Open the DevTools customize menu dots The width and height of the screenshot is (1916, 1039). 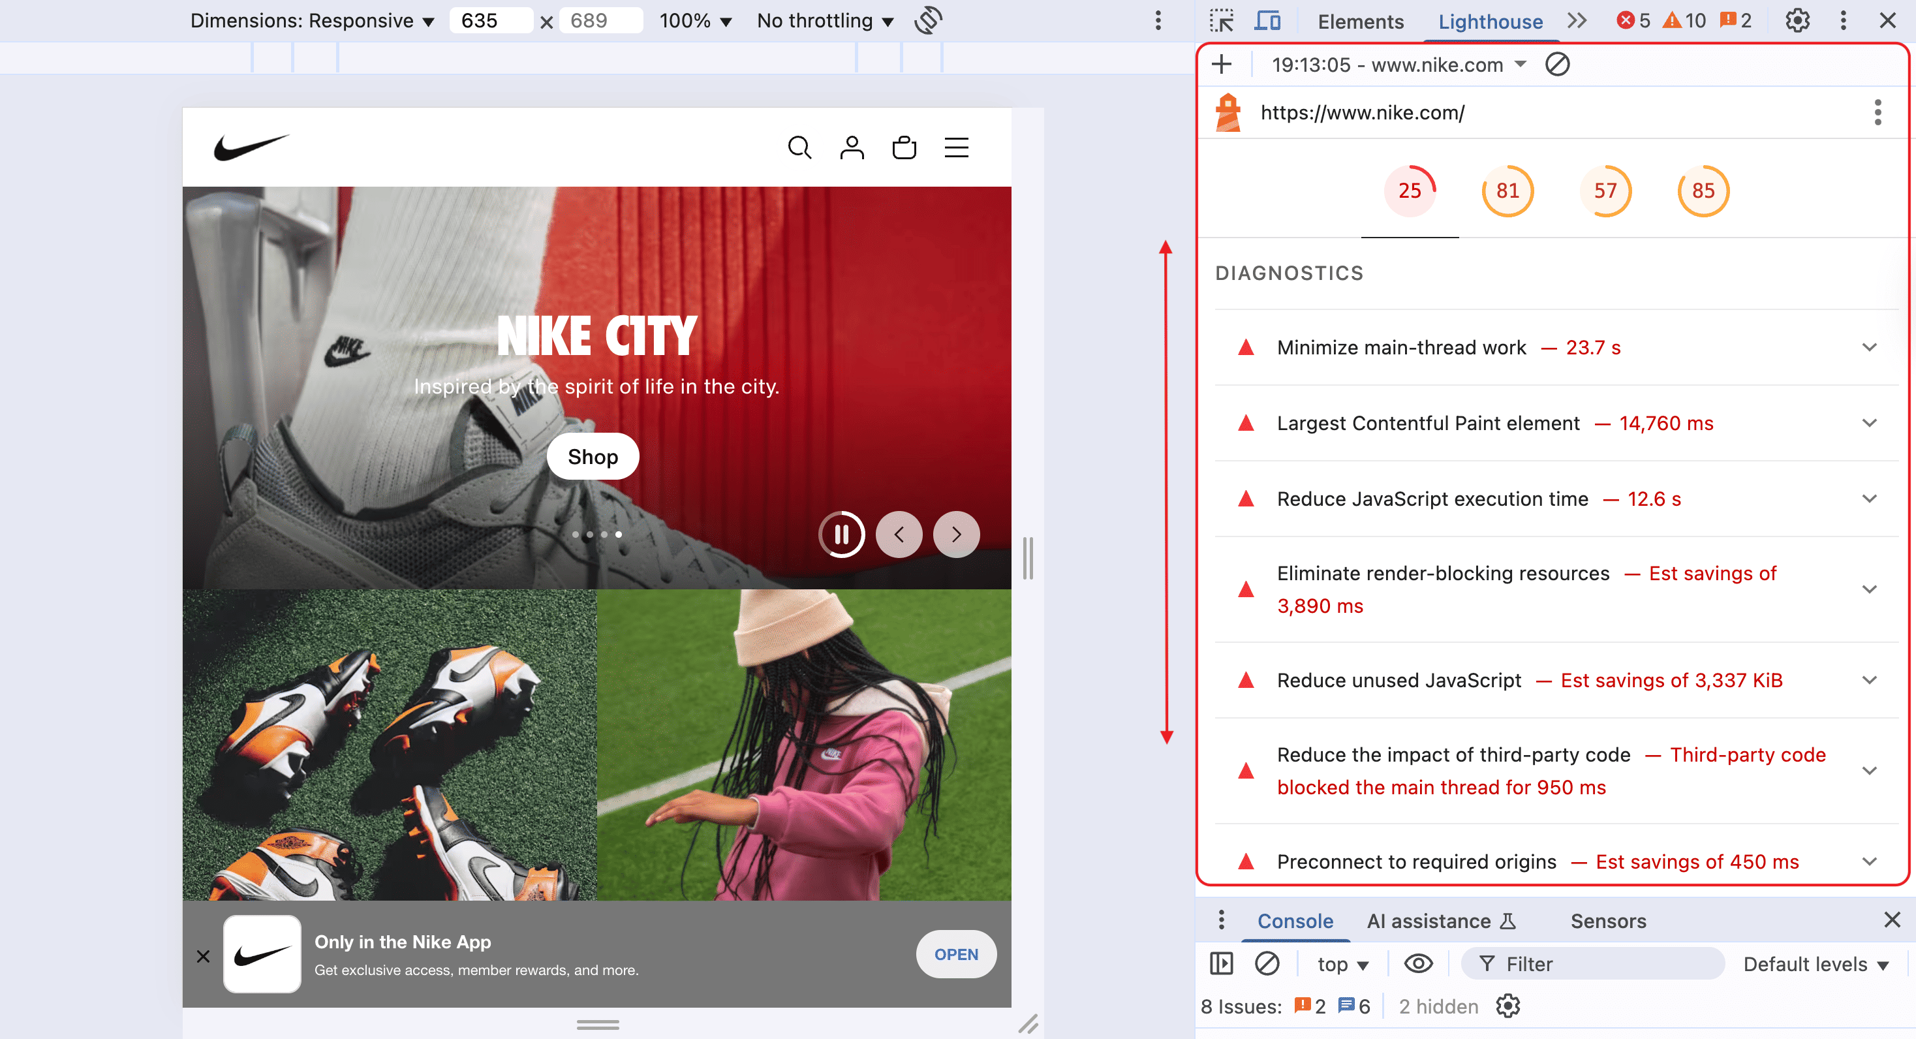click(x=1843, y=20)
